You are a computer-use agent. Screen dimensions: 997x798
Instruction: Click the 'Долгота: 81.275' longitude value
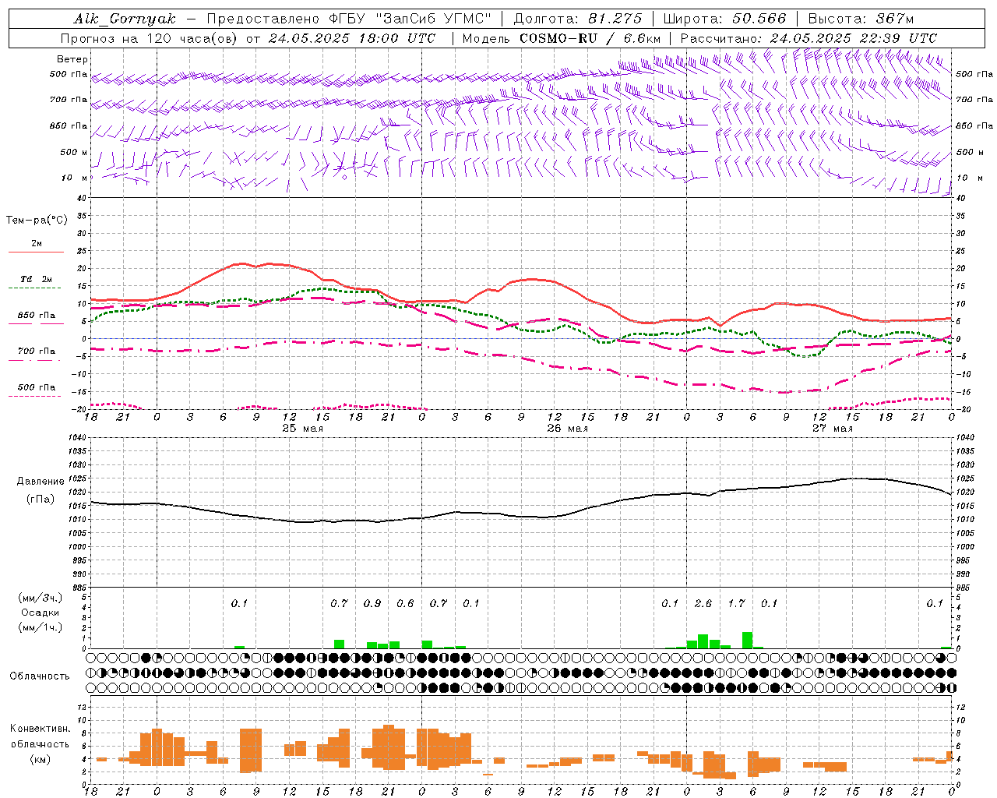tap(578, 19)
